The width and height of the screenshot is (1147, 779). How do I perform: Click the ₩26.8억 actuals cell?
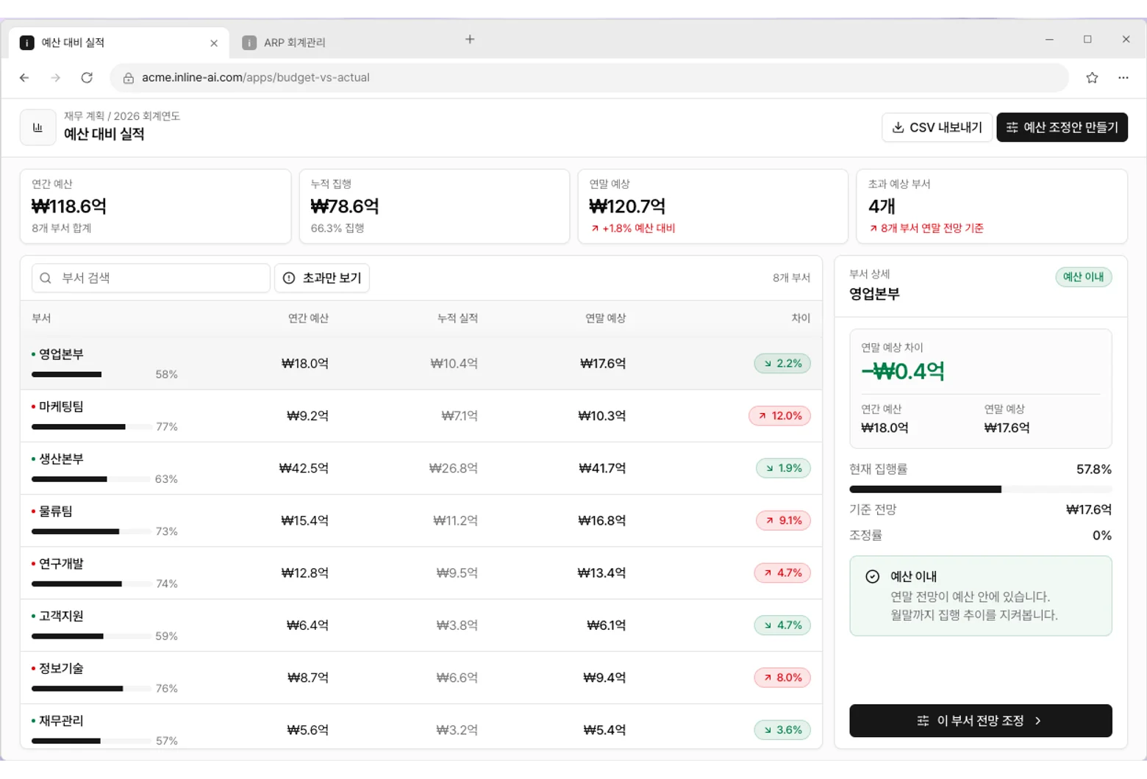(454, 468)
